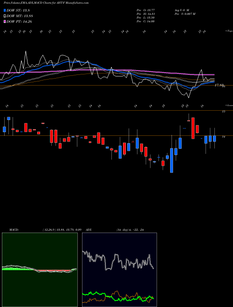Open the dark blue ADX indicator chart panel
Viewport: 233px width, 307px height.
click(120, 270)
